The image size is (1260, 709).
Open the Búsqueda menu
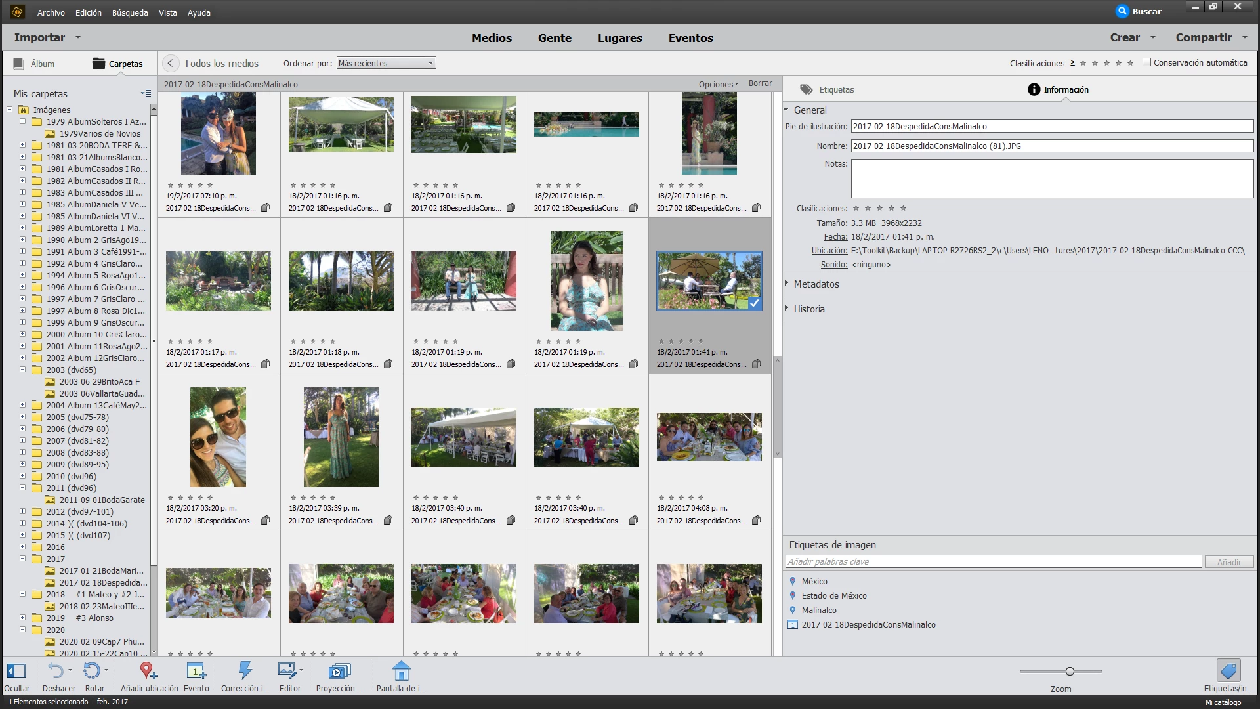click(130, 12)
